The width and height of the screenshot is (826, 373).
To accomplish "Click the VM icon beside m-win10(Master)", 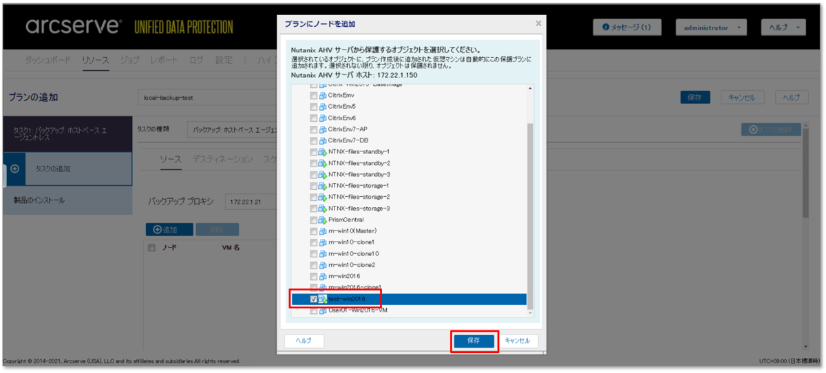I will [x=323, y=231].
